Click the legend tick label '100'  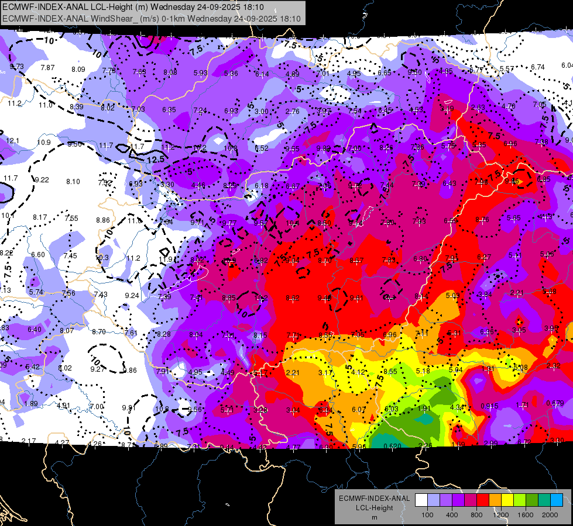(427, 515)
